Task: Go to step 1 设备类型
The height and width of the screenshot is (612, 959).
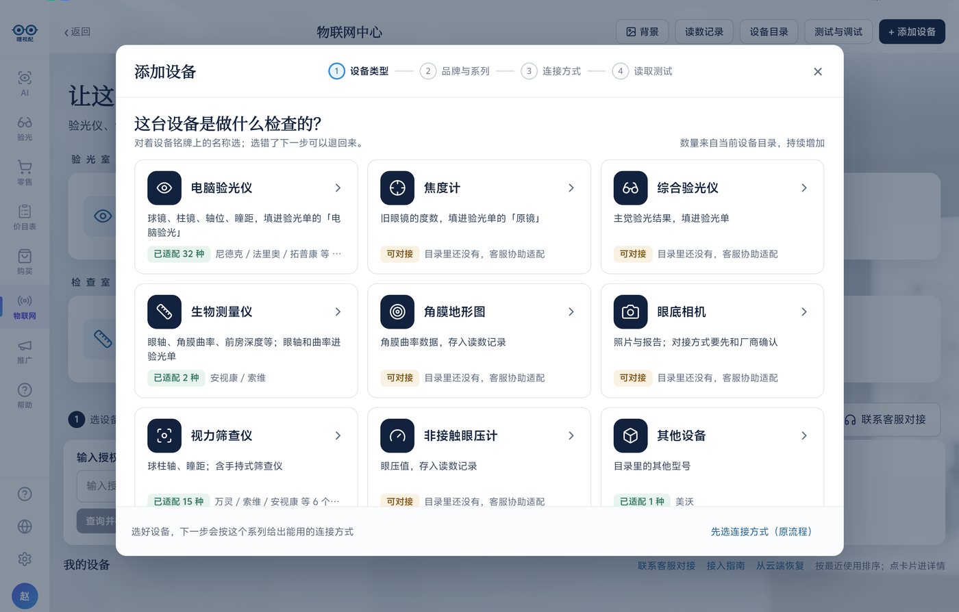Action: click(358, 71)
